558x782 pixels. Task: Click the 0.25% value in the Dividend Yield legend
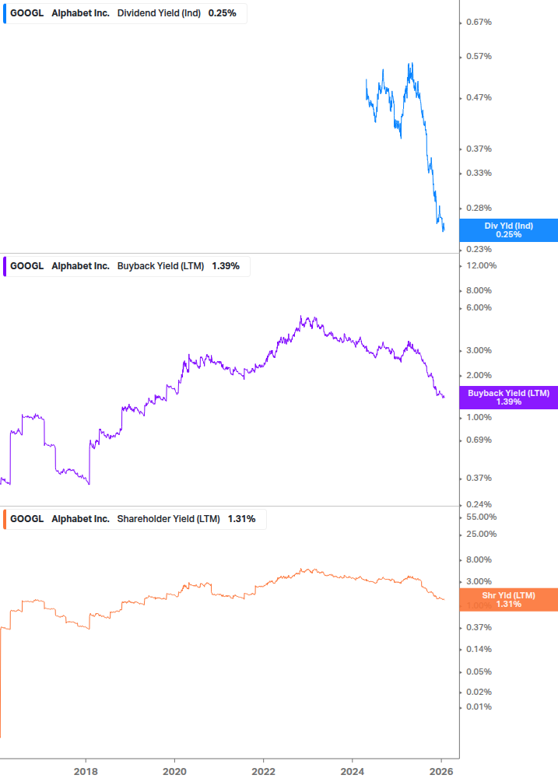[223, 13]
